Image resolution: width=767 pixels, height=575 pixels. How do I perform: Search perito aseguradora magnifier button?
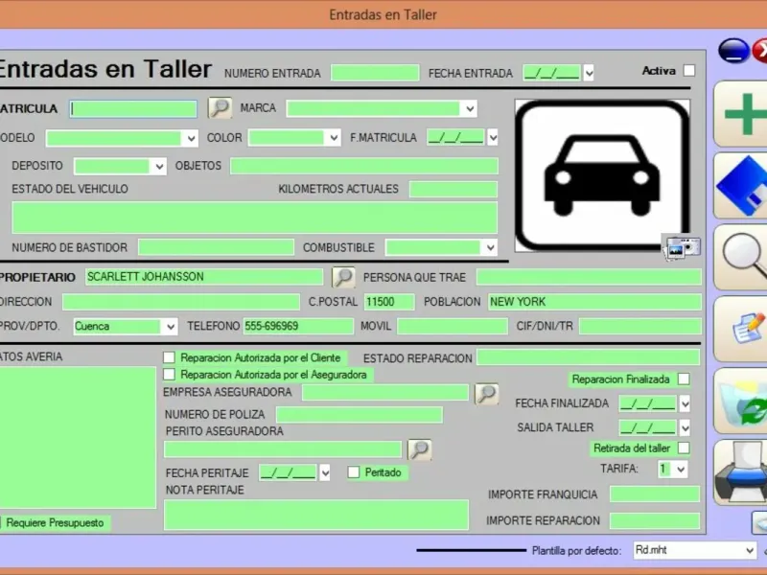(420, 449)
